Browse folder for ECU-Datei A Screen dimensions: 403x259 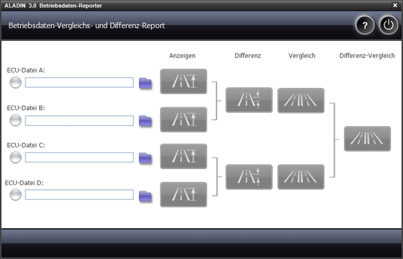(145, 83)
